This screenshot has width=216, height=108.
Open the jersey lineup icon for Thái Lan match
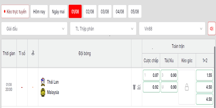134,87
